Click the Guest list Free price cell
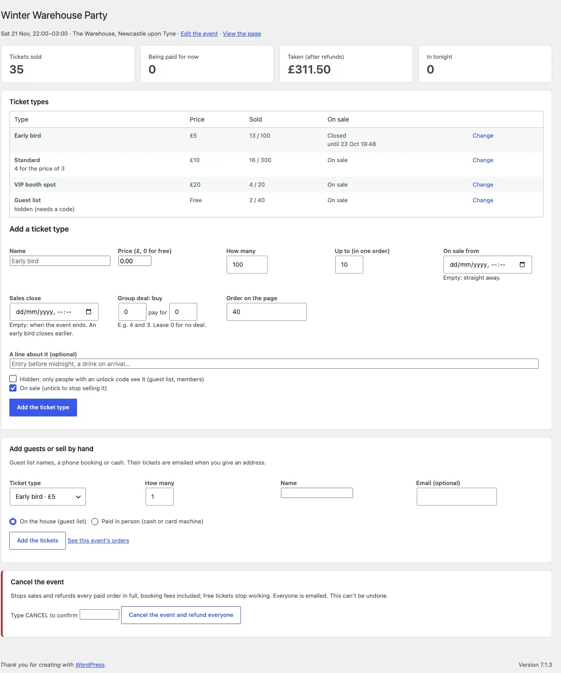The image size is (561, 673). (195, 200)
